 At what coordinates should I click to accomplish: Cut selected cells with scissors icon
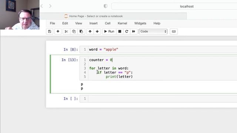66,31
